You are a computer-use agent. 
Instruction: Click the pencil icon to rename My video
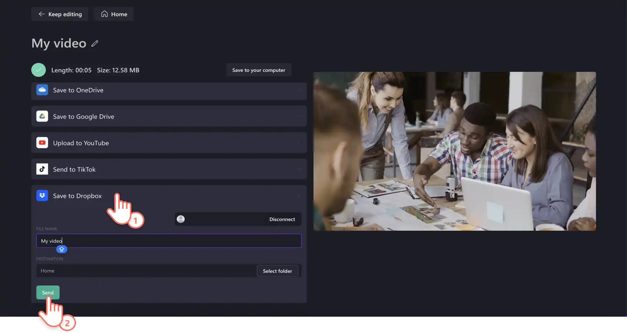pyautogui.click(x=95, y=44)
